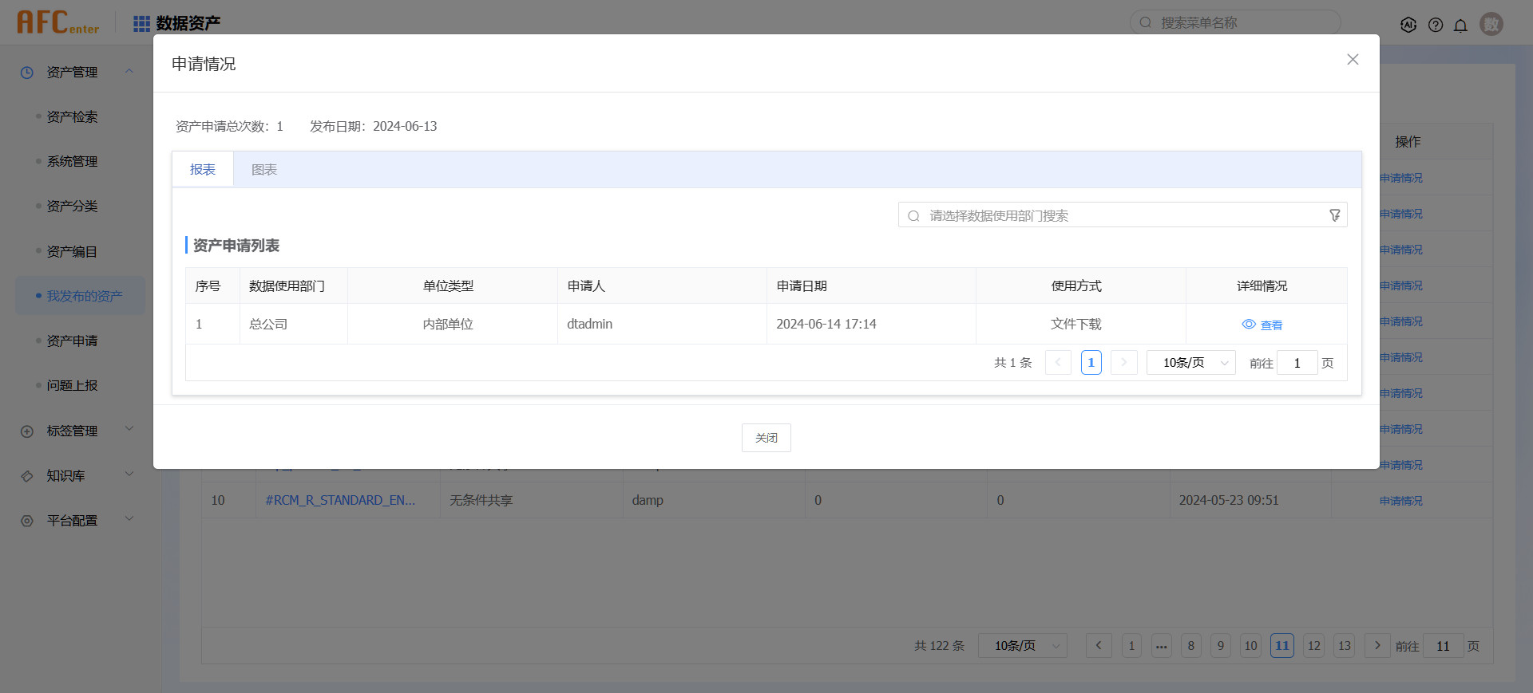Click the eye icon to view details
1533x693 pixels.
[x=1249, y=325]
